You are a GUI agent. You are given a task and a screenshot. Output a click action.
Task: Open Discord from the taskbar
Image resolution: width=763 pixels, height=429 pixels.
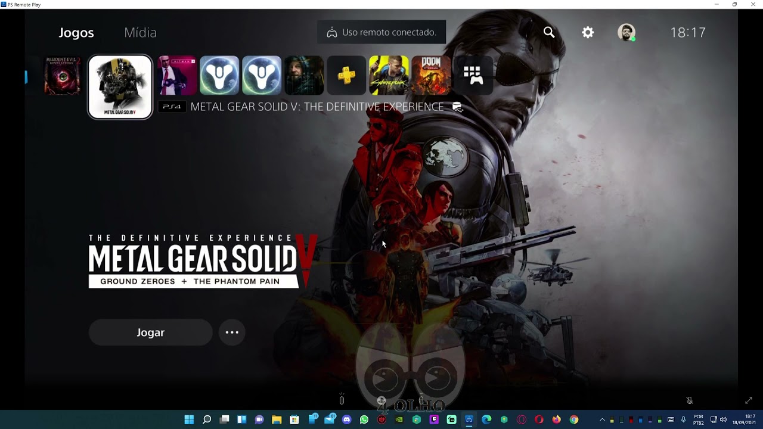[x=347, y=419]
